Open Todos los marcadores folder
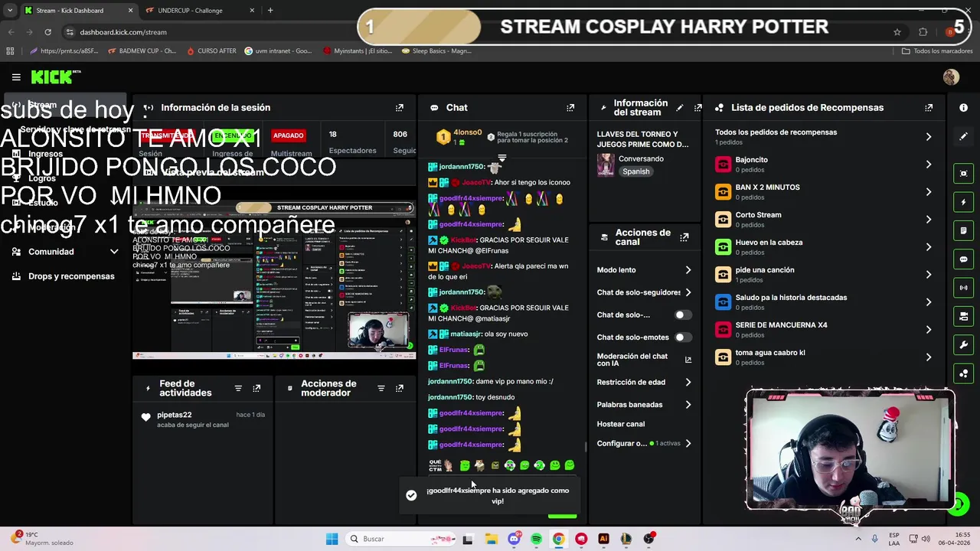Viewport: 980px width, 551px height. tap(937, 51)
